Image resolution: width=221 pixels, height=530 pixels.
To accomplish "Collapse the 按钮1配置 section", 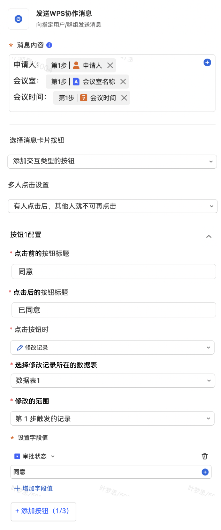I will point(209,236).
